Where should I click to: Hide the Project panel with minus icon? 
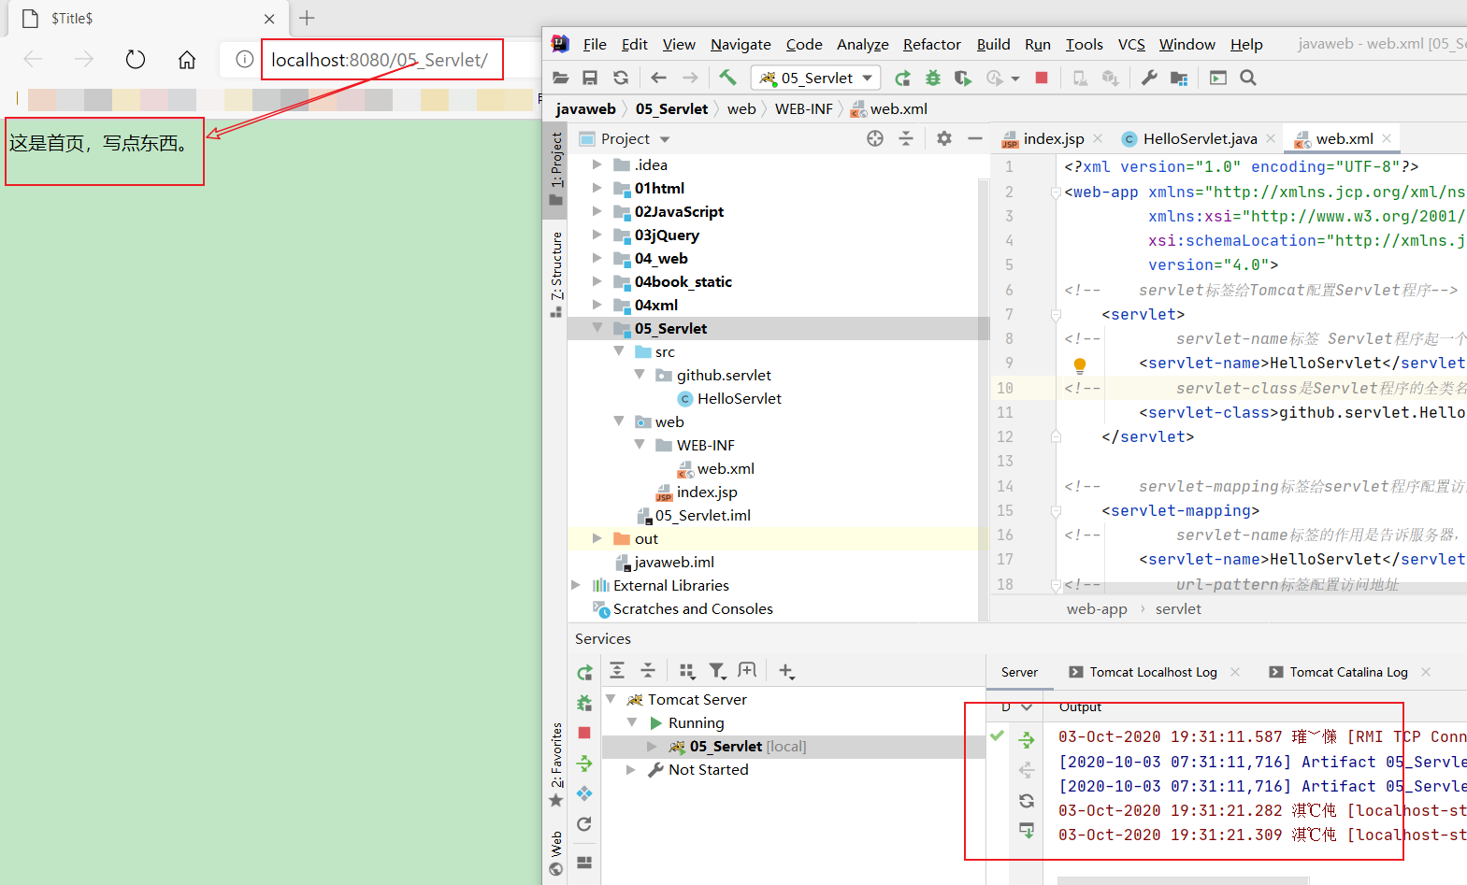tap(974, 138)
